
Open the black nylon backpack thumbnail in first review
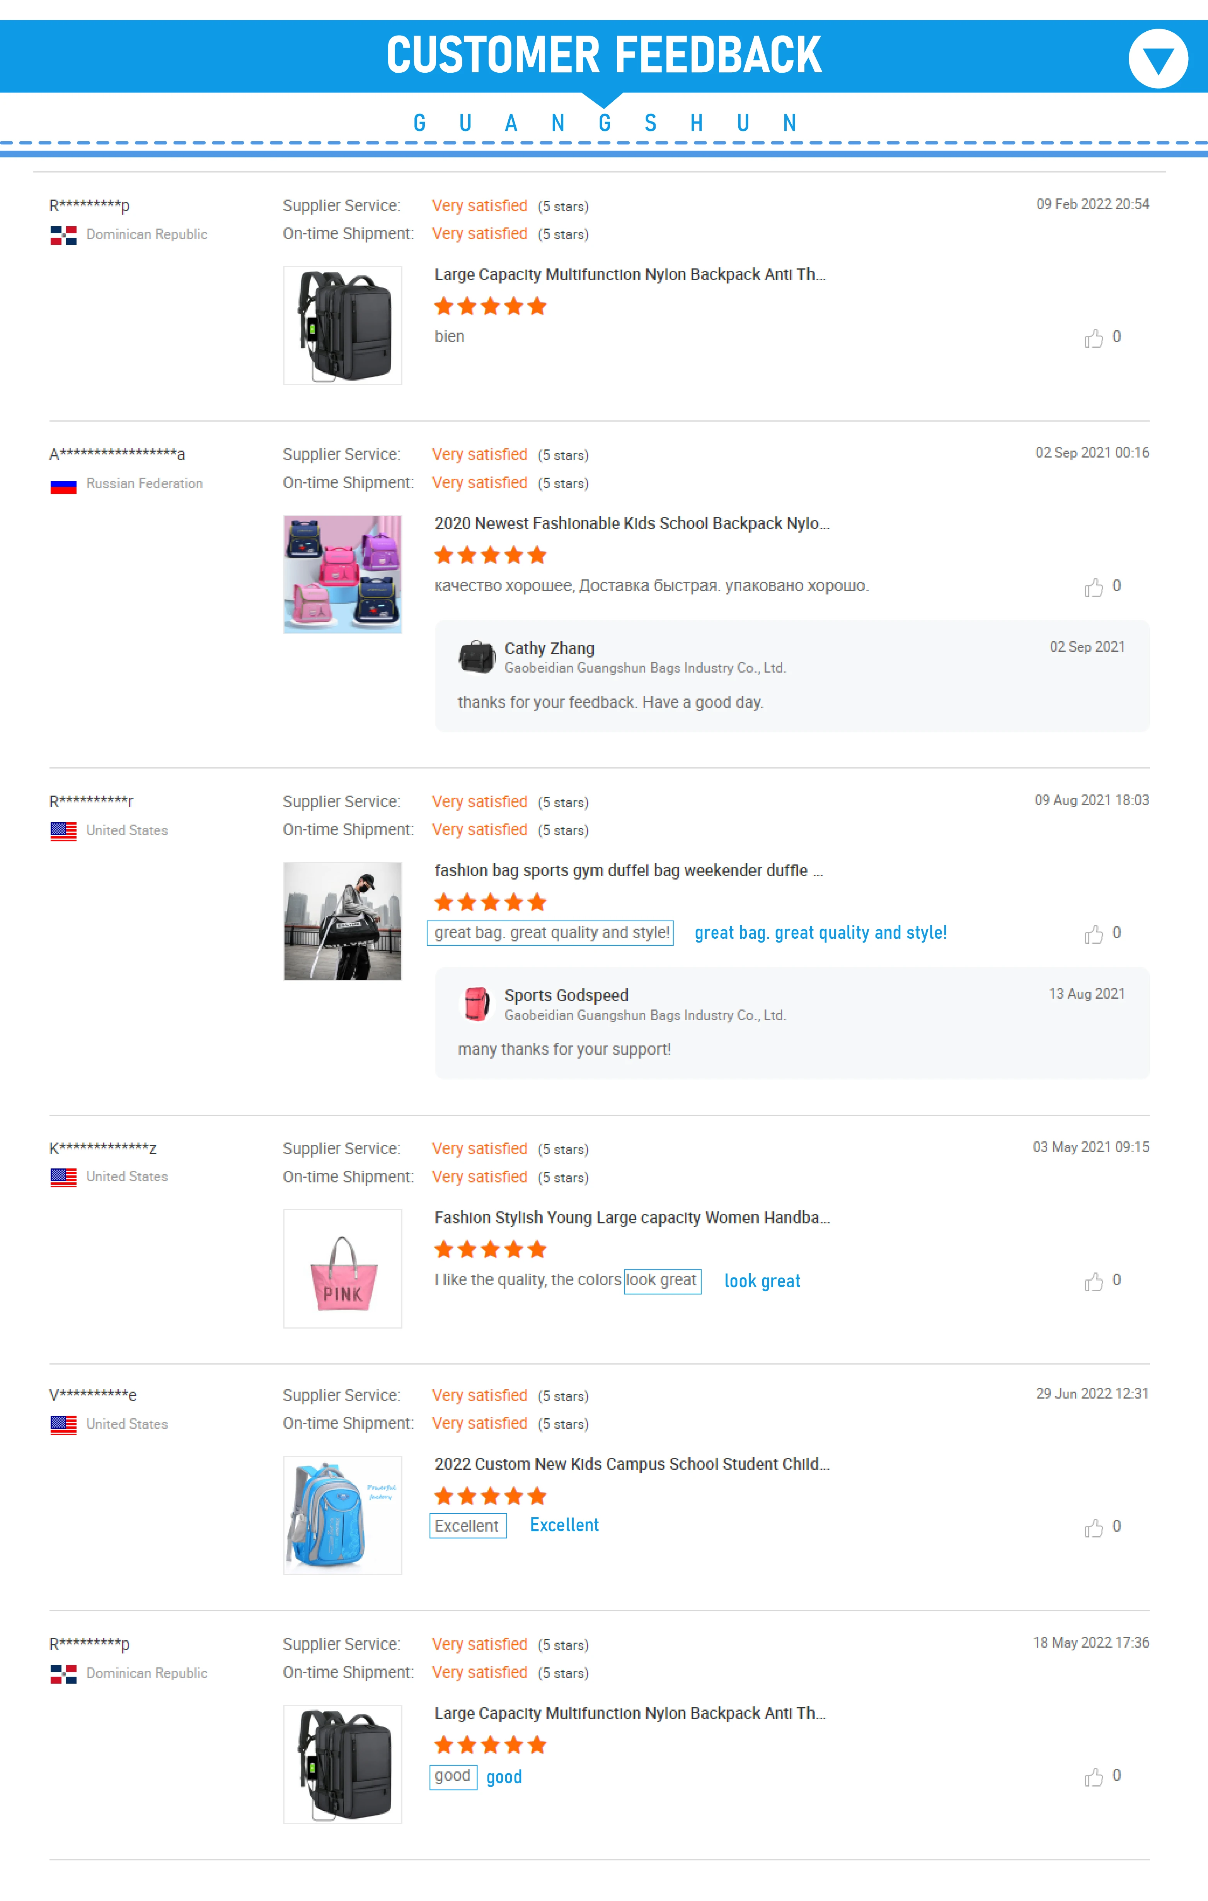[342, 326]
